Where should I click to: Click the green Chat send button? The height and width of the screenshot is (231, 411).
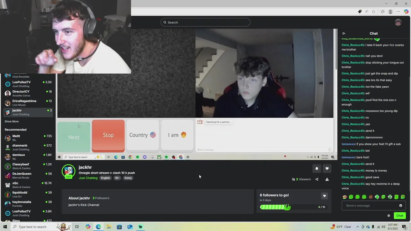(x=400, y=216)
